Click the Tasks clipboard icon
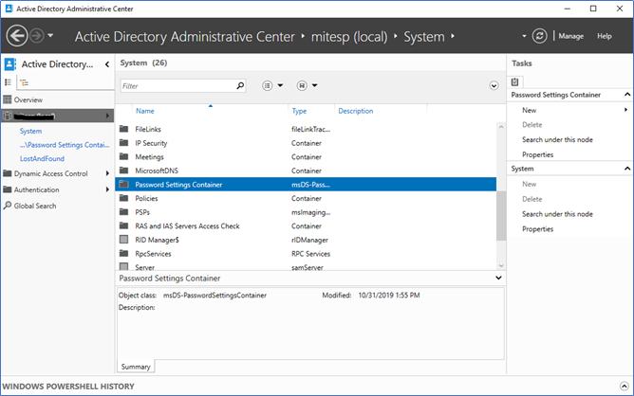The width and height of the screenshot is (634, 396). point(516,81)
